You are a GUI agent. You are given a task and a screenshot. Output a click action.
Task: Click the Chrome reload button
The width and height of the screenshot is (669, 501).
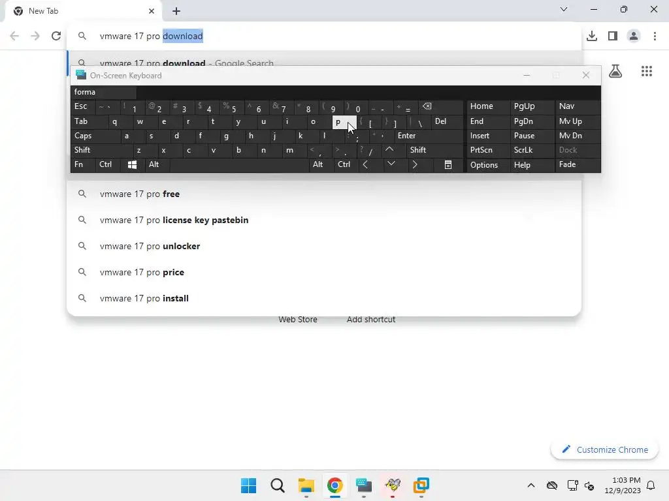(56, 36)
